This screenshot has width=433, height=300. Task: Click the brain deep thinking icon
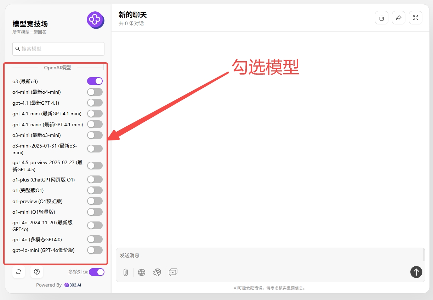157,272
